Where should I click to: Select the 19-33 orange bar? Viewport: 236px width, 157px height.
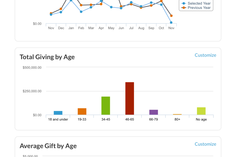pos(82,111)
